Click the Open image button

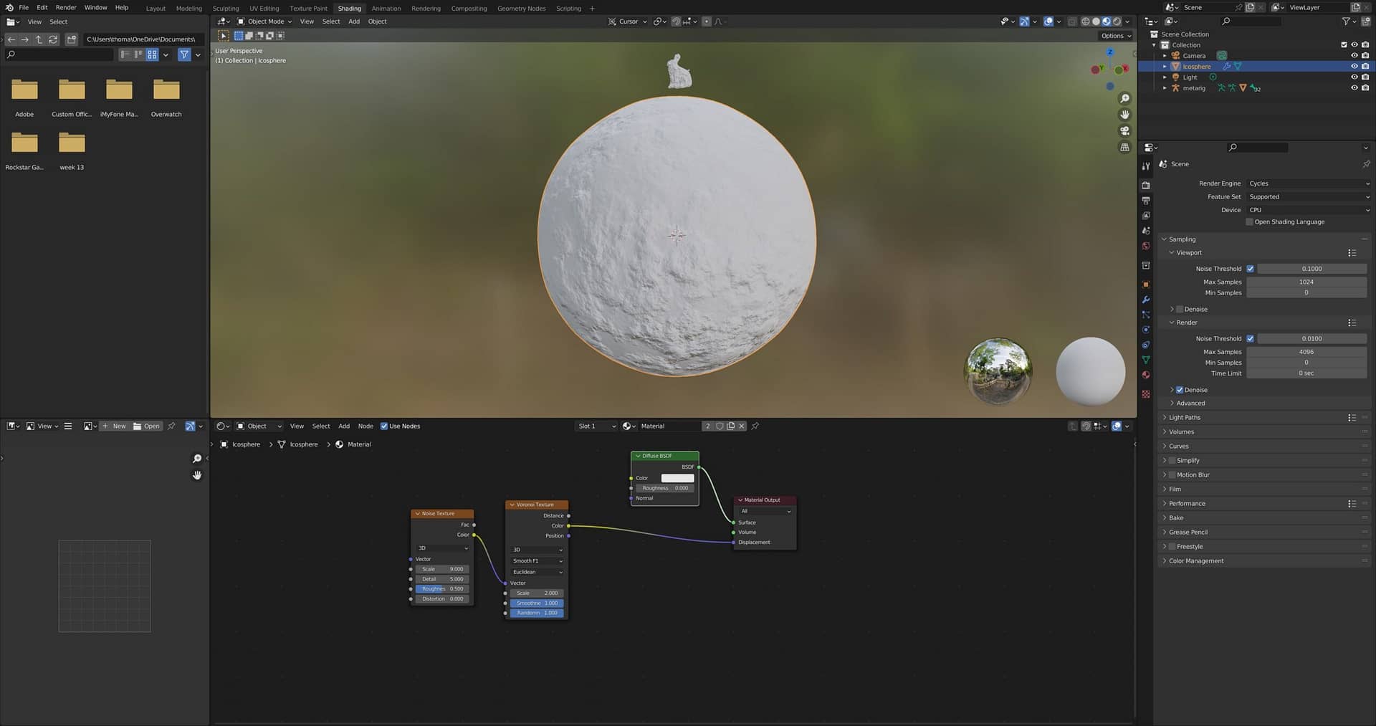147,426
